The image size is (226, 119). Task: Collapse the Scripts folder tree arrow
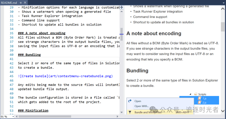point(190,94)
